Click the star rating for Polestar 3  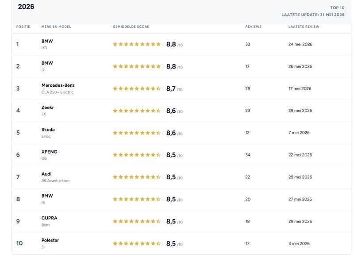point(139,243)
